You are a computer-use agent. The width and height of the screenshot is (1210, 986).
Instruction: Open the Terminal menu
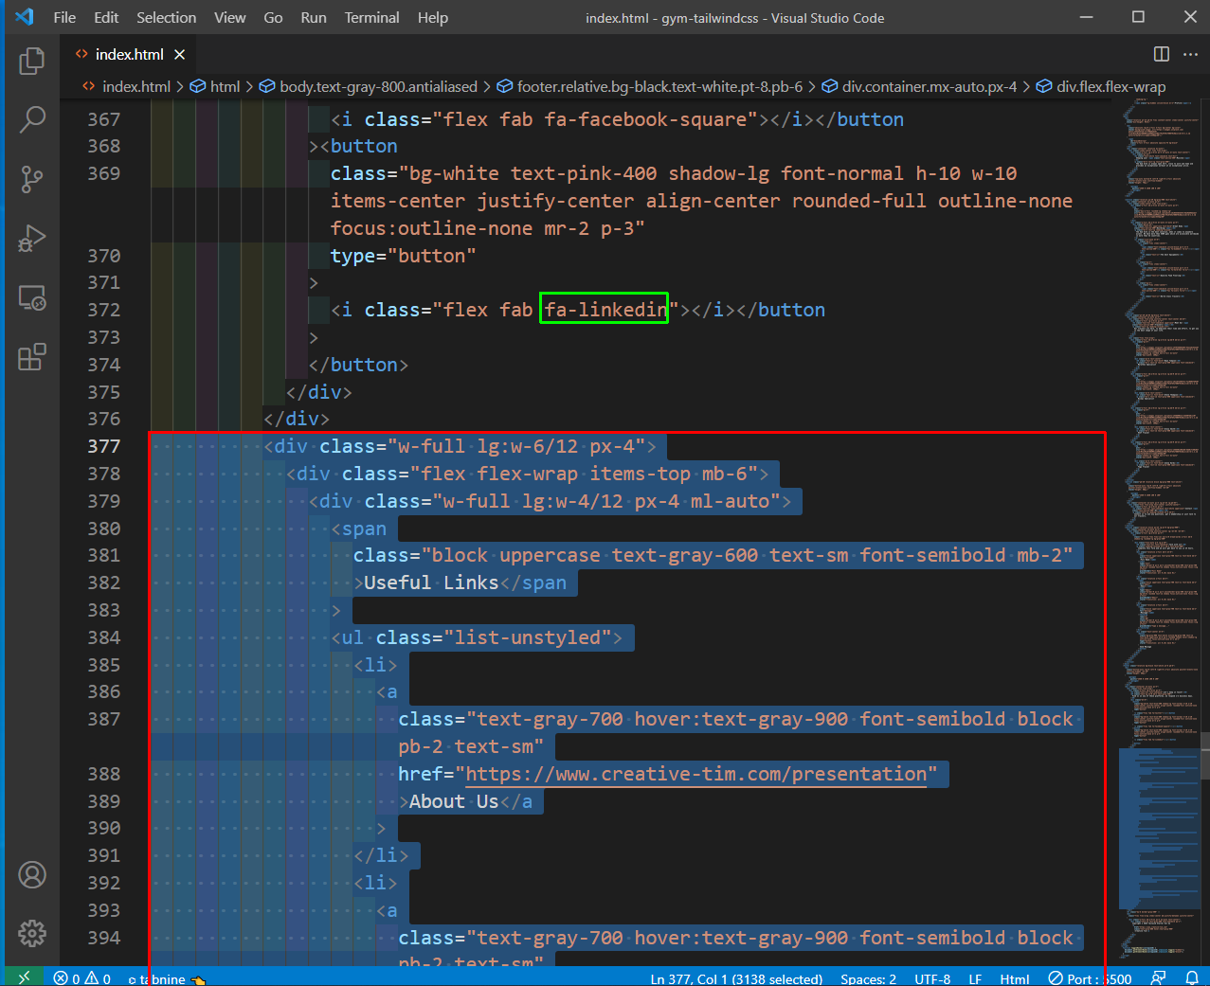pos(371,17)
